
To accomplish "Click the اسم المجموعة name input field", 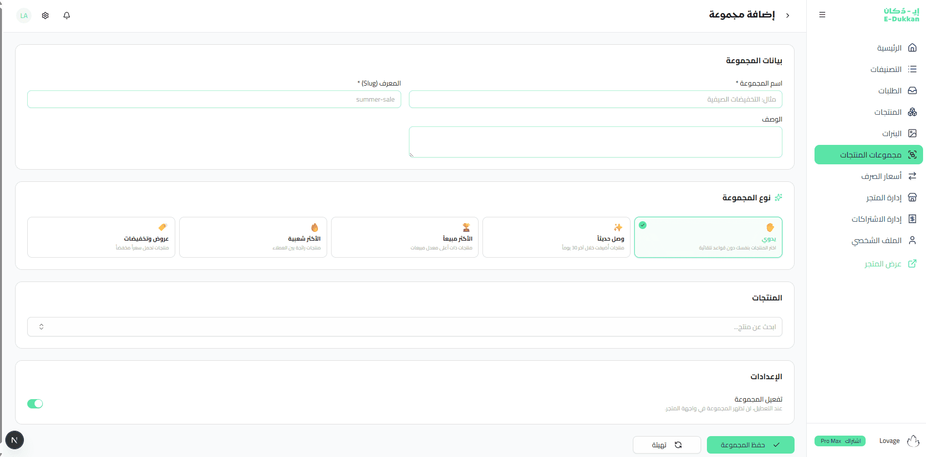I will [x=595, y=99].
